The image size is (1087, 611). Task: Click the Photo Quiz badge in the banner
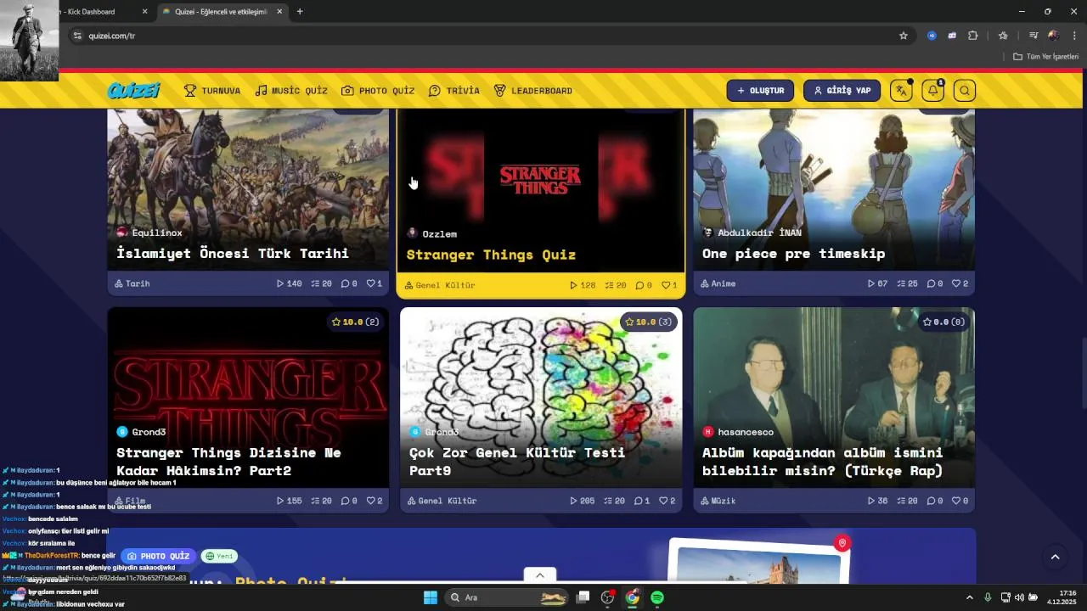[x=158, y=557]
